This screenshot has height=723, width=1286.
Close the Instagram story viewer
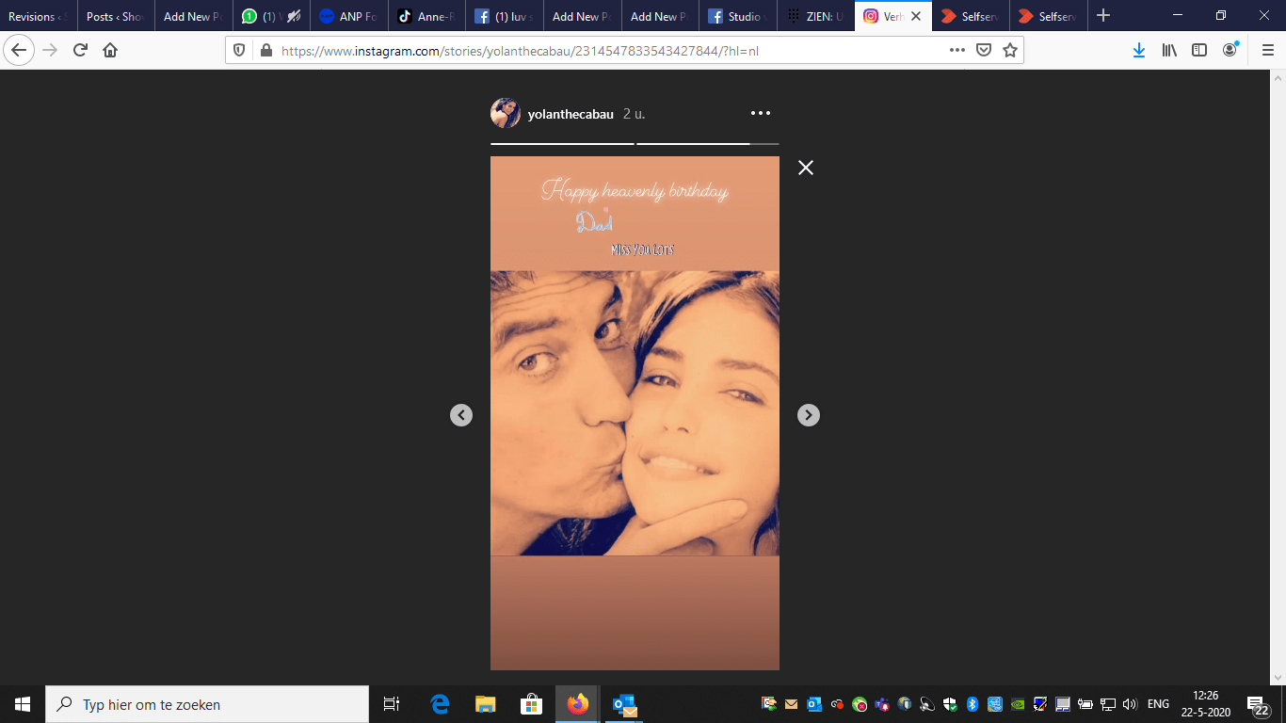click(x=805, y=168)
